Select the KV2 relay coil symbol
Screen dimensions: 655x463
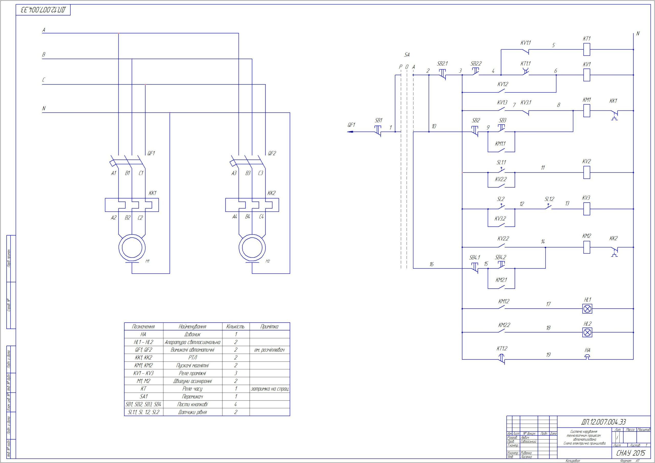pos(586,173)
